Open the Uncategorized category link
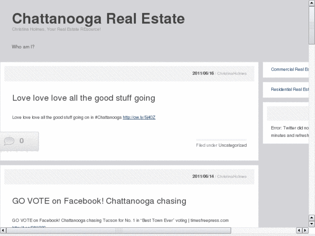Screen dimensions: 315x236 232,145
